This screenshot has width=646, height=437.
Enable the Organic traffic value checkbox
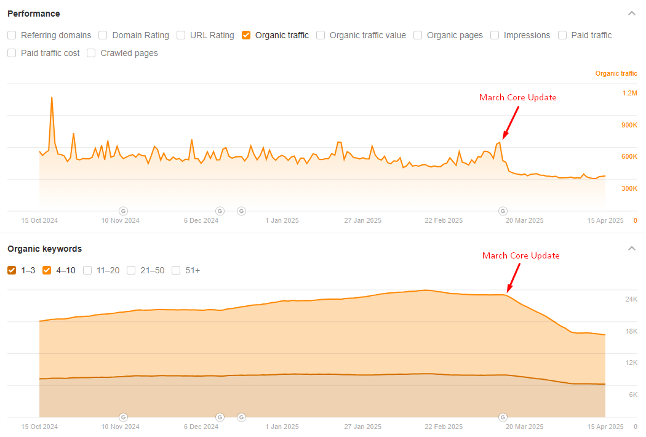click(x=321, y=35)
